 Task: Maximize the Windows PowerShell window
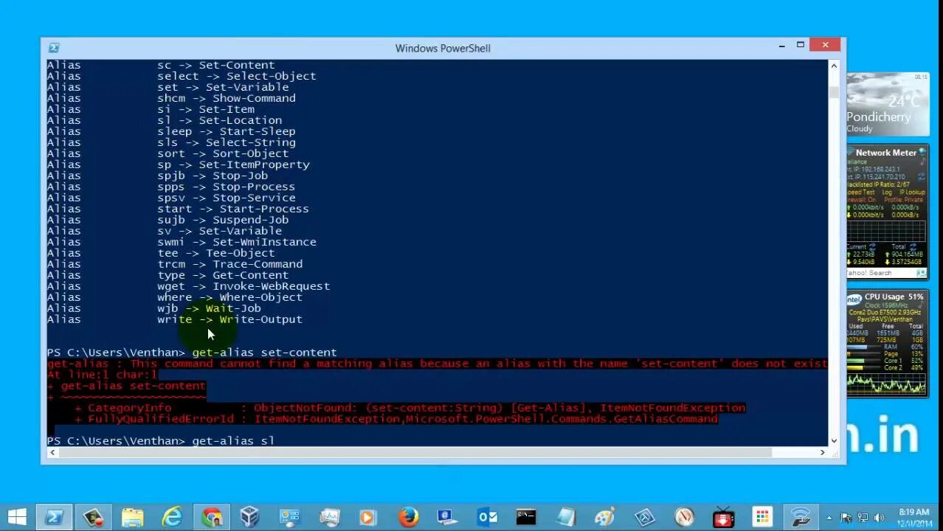tap(801, 46)
